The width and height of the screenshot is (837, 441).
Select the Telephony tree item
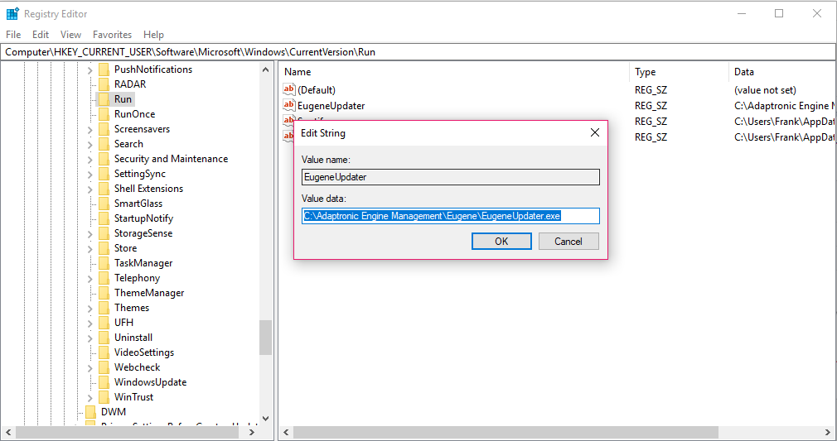pos(137,278)
